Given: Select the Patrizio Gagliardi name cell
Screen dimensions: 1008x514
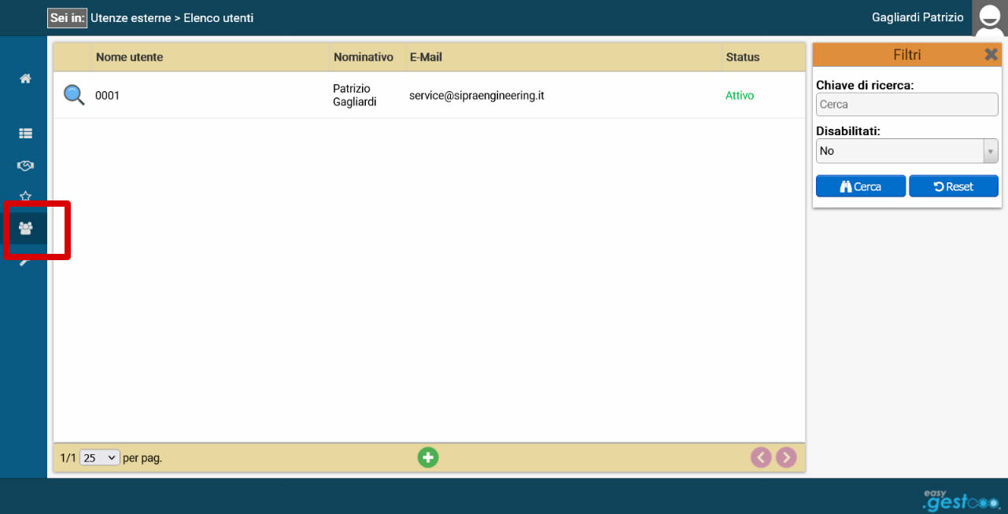Looking at the screenshot, I should coord(355,95).
